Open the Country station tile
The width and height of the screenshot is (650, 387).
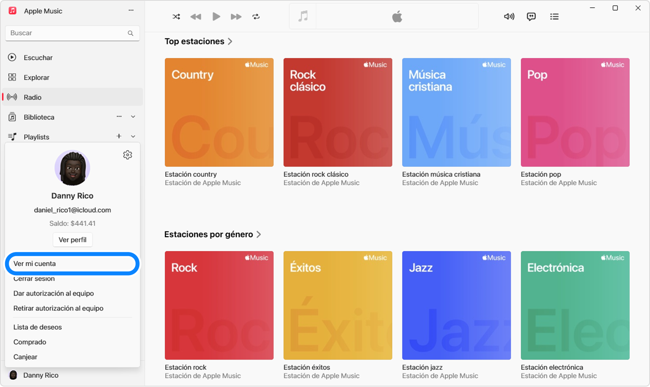pyautogui.click(x=219, y=112)
